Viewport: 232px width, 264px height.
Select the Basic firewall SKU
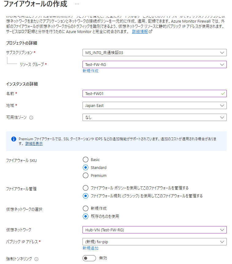pyautogui.click(x=86, y=159)
